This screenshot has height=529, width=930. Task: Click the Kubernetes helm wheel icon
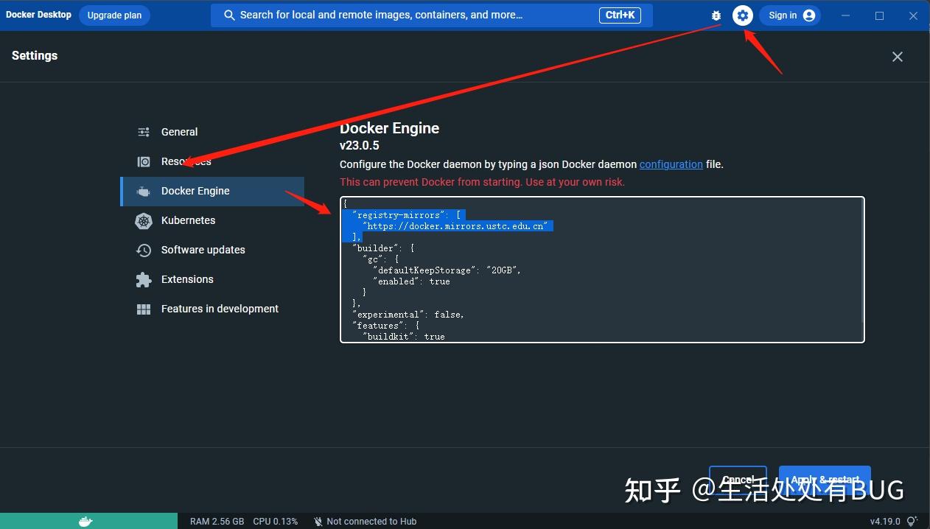(144, 220)
